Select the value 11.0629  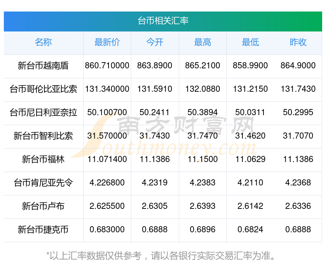point(250,159)
